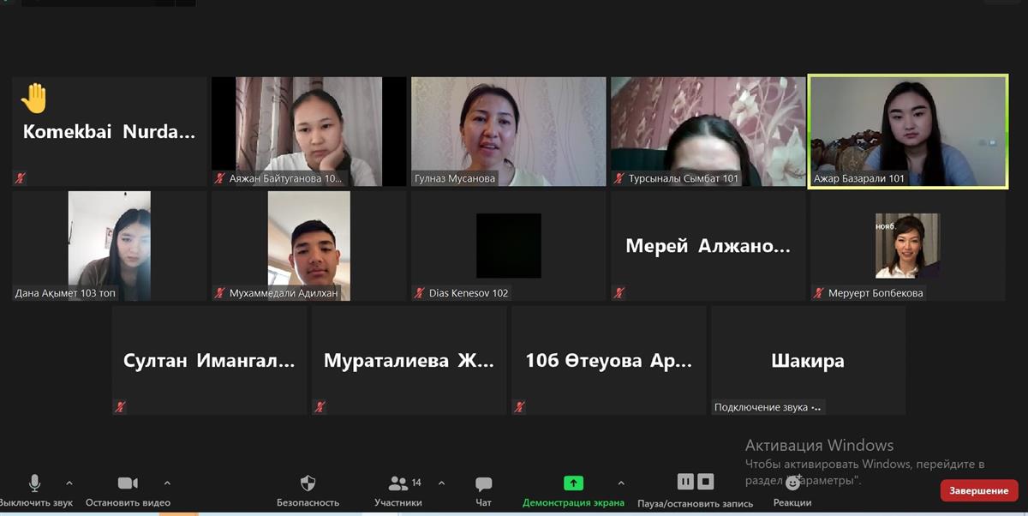Stop the recording with the square button
The width and height of the screenshot is (1028, 516).
point(706,482)
